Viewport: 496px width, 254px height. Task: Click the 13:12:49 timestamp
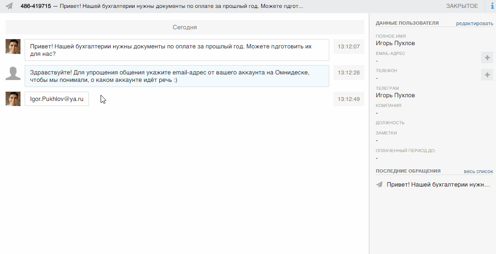coord(348,99)
